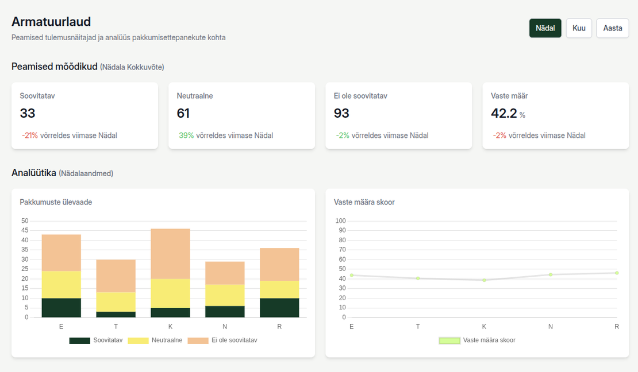
Task: Click the Neutraalne metric card showing 61
Action: 241,115
